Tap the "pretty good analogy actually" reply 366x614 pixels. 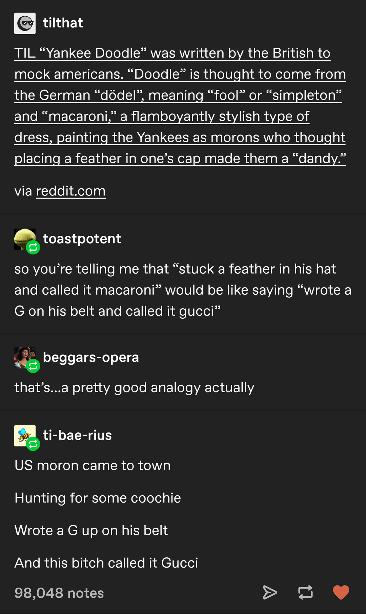click(x=134, y=387)
